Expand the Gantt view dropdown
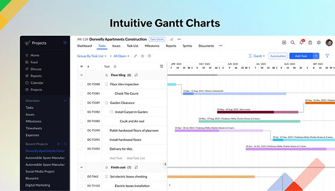The width and height of the screenshot is (335, 191). coord(257,56)
